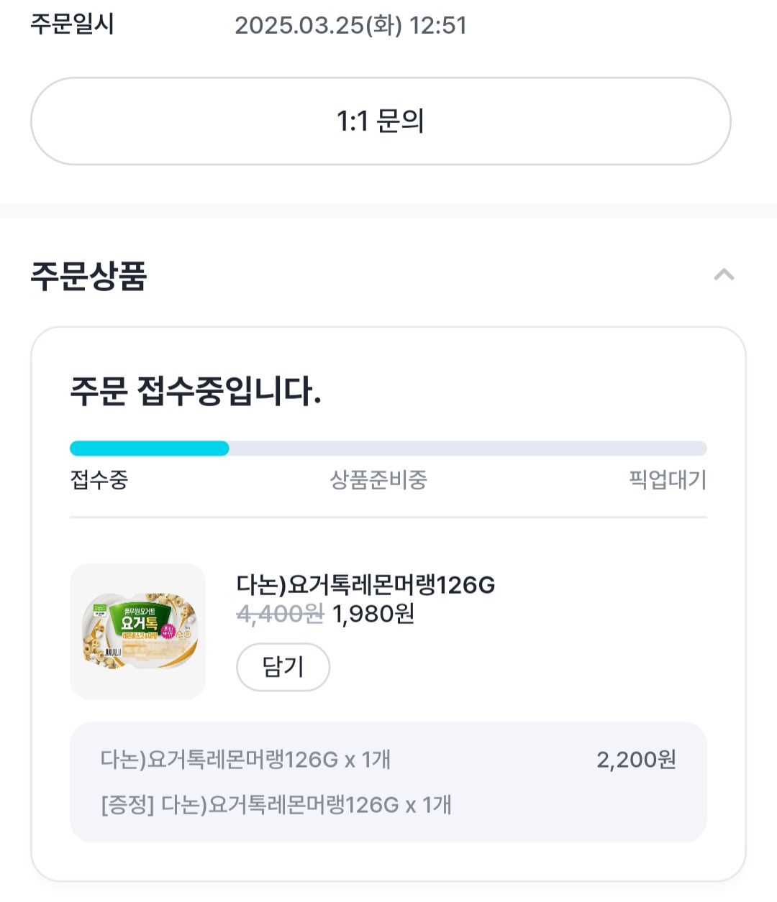Click the crossed-out 4,400원 original price
Viewport: 777px width, 902px height.
tap(280, 614)
